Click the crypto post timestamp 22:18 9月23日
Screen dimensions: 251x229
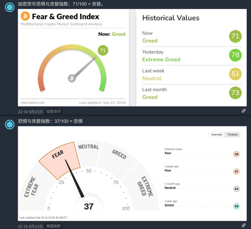coord(30,112)
